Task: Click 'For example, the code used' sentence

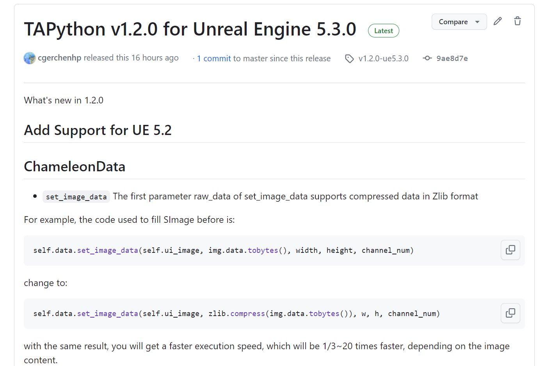Action: click(x=129, y=220)
